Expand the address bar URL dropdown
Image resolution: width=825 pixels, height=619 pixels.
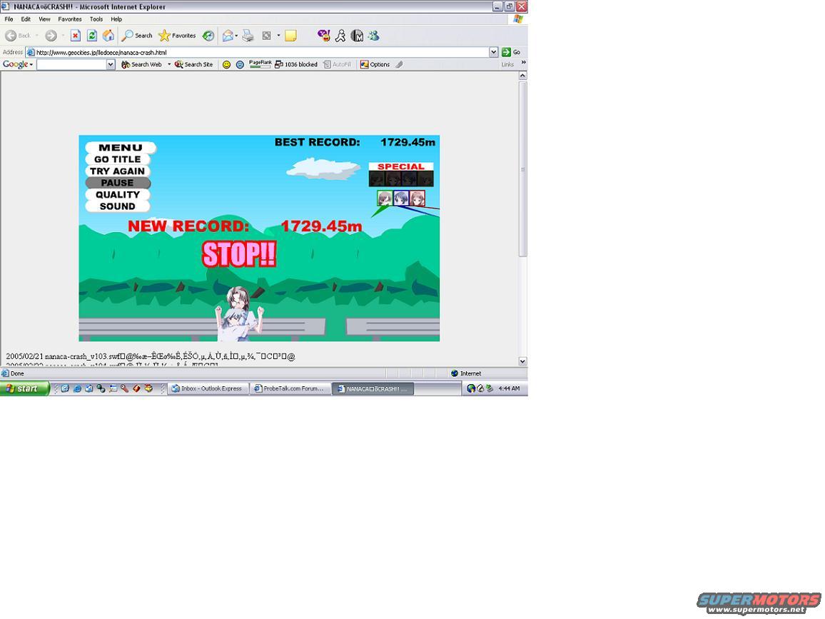tap(494, 52)
